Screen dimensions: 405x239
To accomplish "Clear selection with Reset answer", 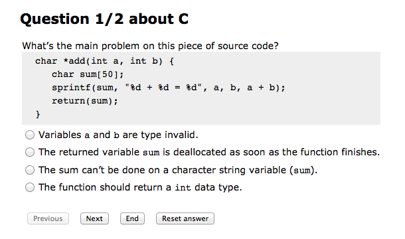I will click(185, 218).
